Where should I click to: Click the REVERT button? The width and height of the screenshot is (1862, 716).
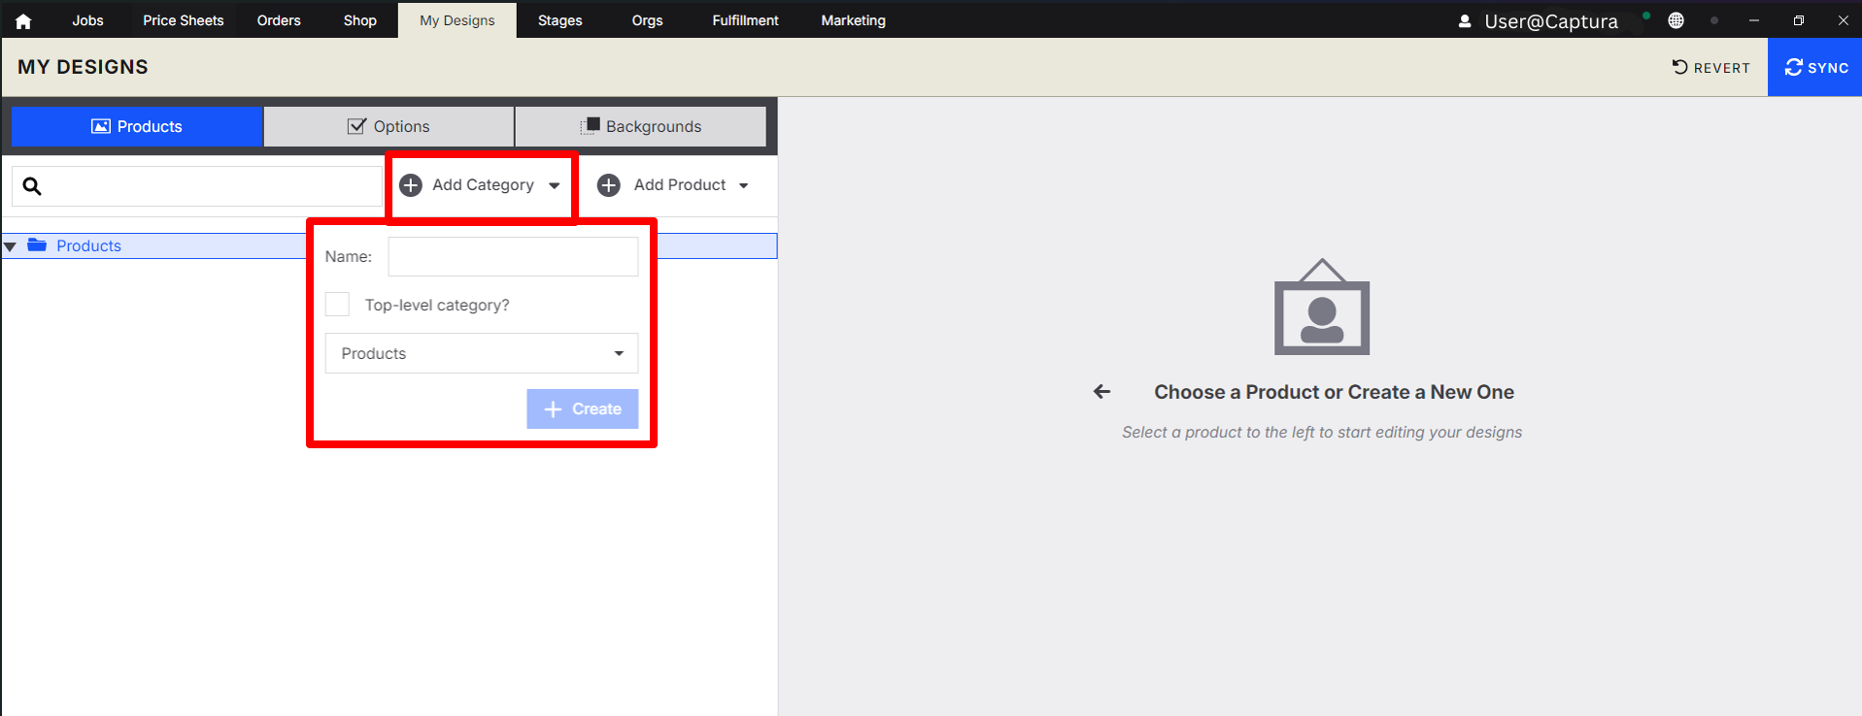tap(1710, 67)
